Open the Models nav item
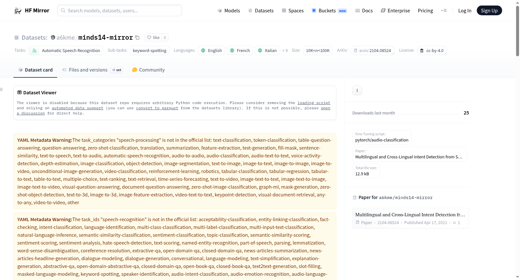The height and width of the screenshot is (280, 520). tap(229, 10)
